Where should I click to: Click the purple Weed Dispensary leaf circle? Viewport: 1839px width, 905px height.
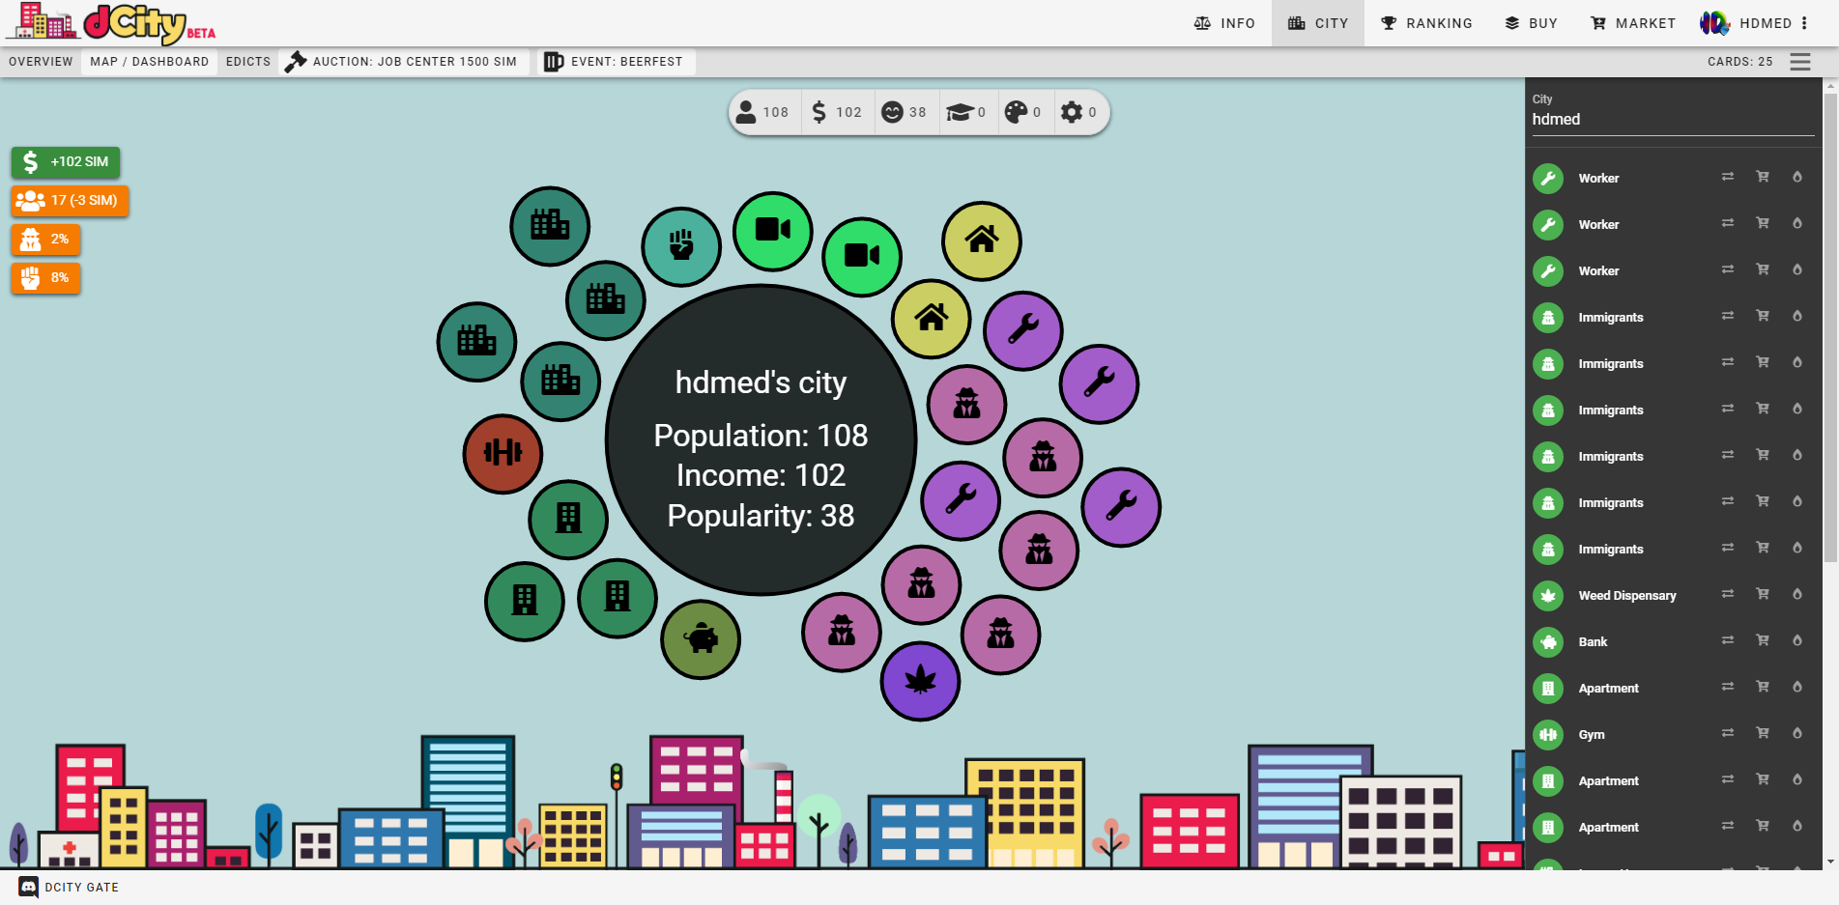pos(920,681)
